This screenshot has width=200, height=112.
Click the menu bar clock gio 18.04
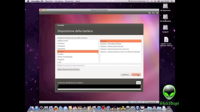coord(165,1)
